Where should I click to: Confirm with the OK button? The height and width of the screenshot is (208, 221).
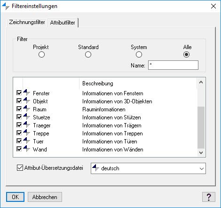click(x=15, y=197)
